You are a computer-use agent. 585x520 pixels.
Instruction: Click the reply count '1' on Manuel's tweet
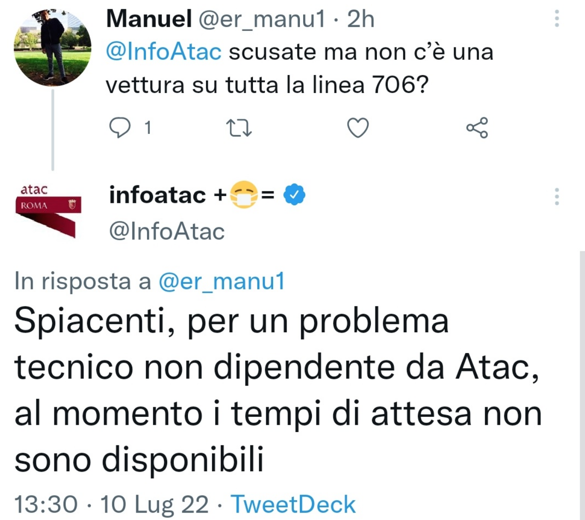pos(148,128)
